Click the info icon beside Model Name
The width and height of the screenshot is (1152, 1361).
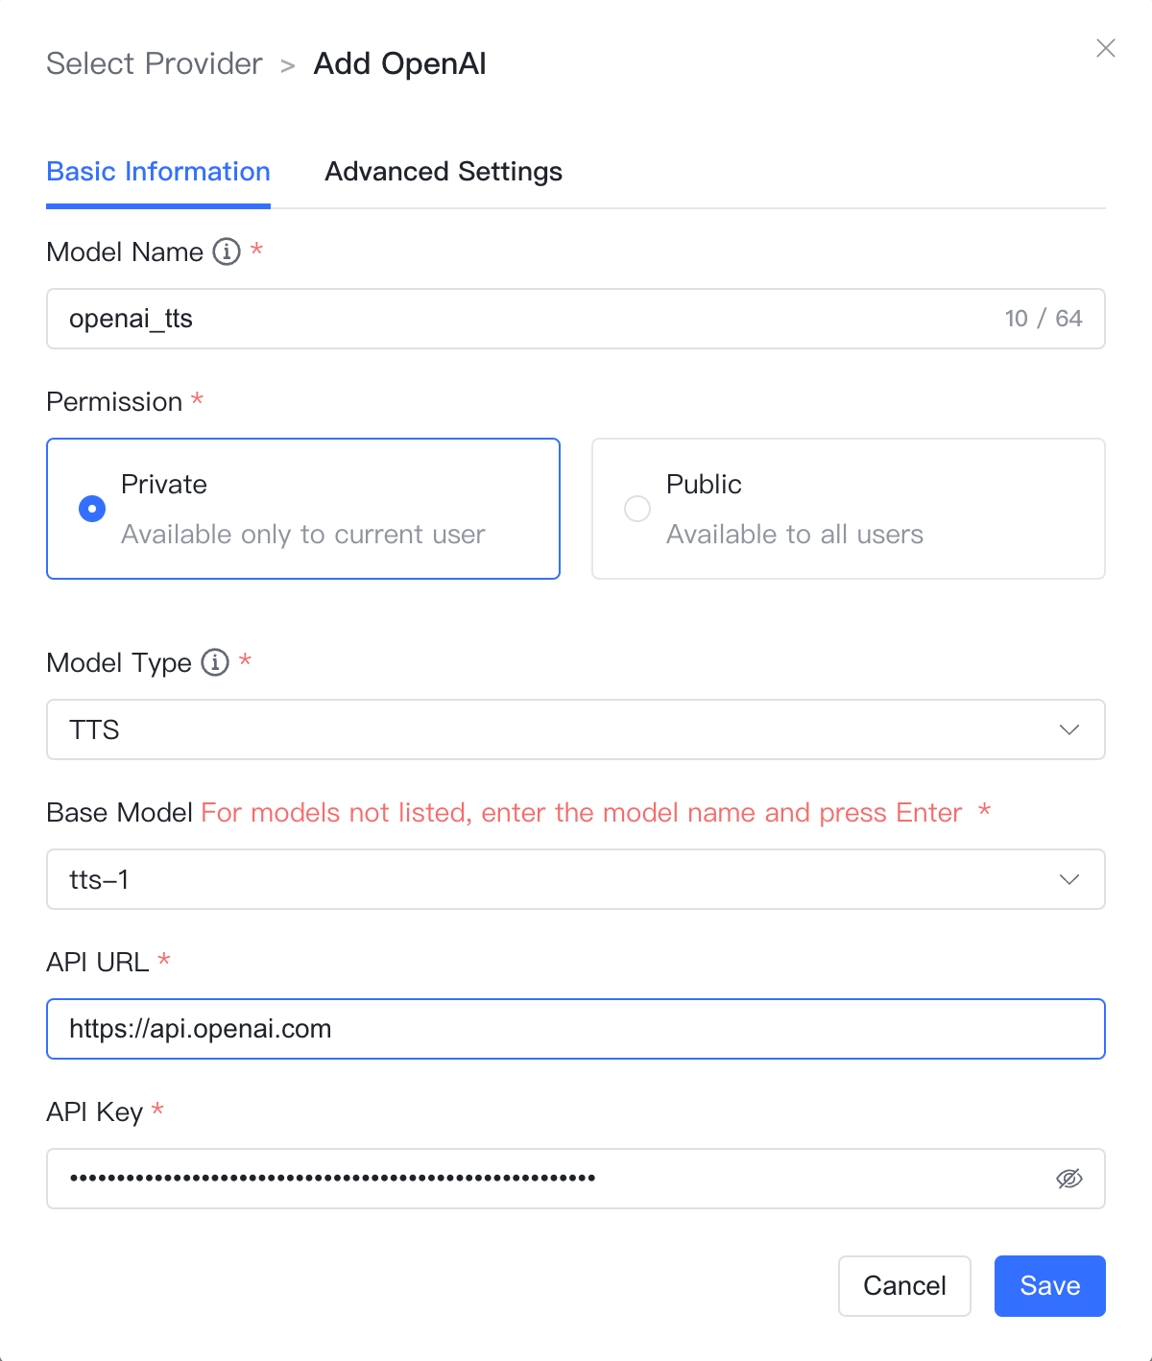pos(227,251)
